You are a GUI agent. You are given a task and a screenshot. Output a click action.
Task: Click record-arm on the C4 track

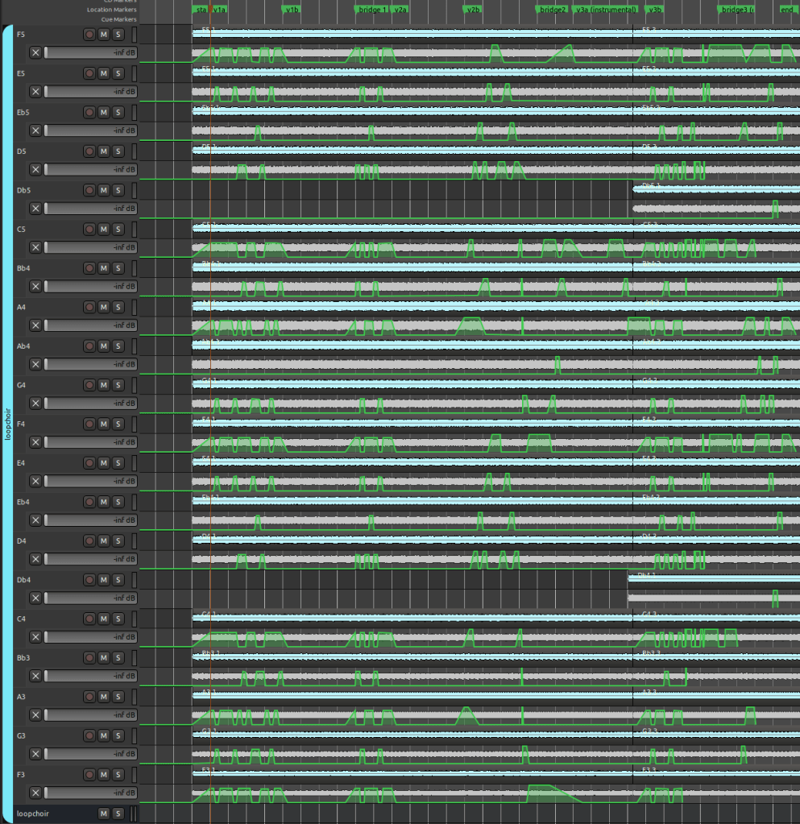click(89, 619)
